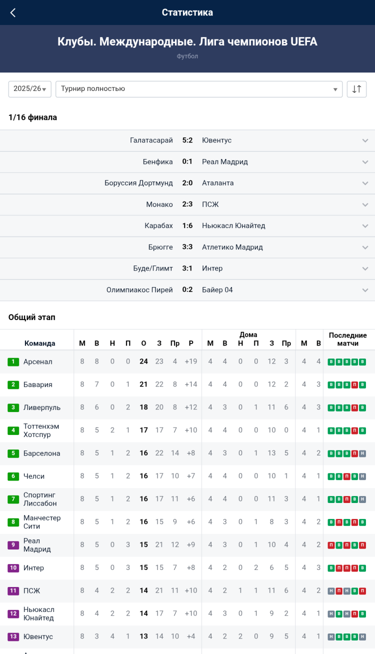Click Arsenal's rank 1 green badge

coord(13,361)
